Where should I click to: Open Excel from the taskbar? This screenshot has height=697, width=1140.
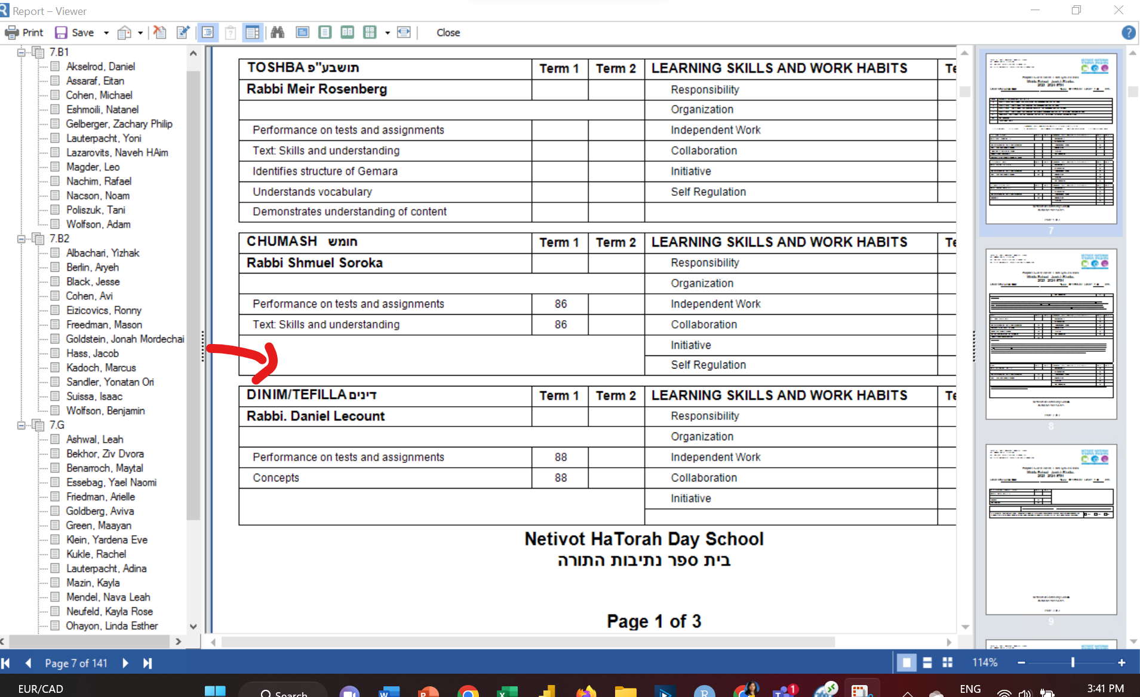click(508, 690)
